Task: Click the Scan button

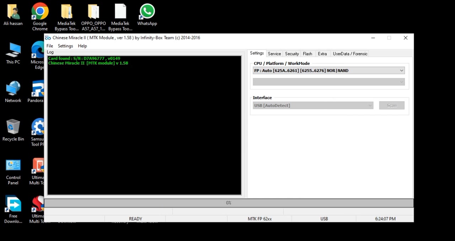Action: [392, 105]
